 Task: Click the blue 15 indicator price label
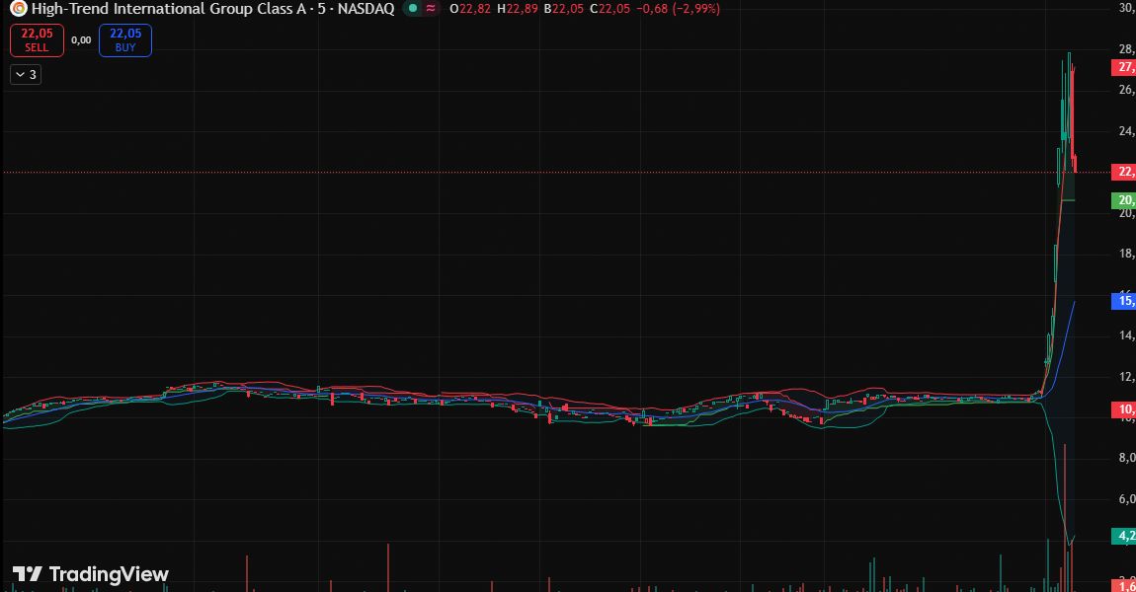1124,300
